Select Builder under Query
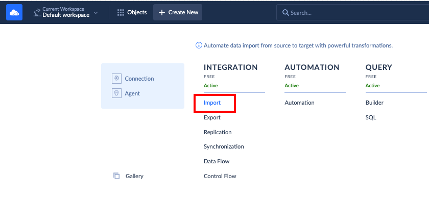The image size is (429, 198). click(374, 103)
